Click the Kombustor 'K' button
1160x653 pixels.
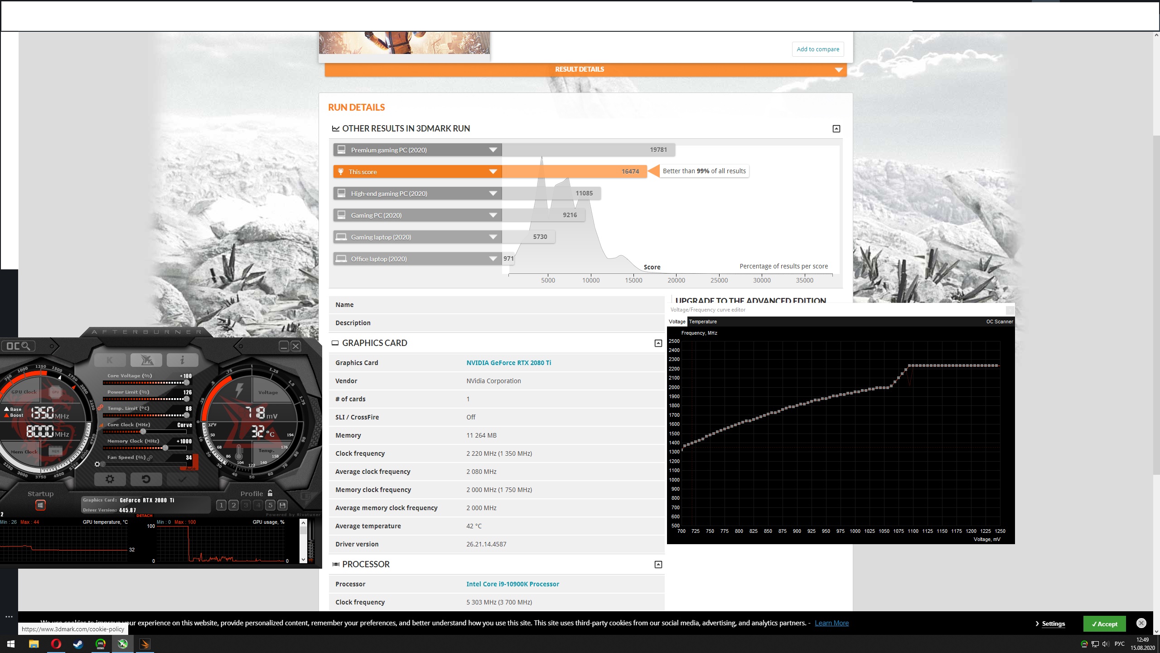click(x=110, y=360)
